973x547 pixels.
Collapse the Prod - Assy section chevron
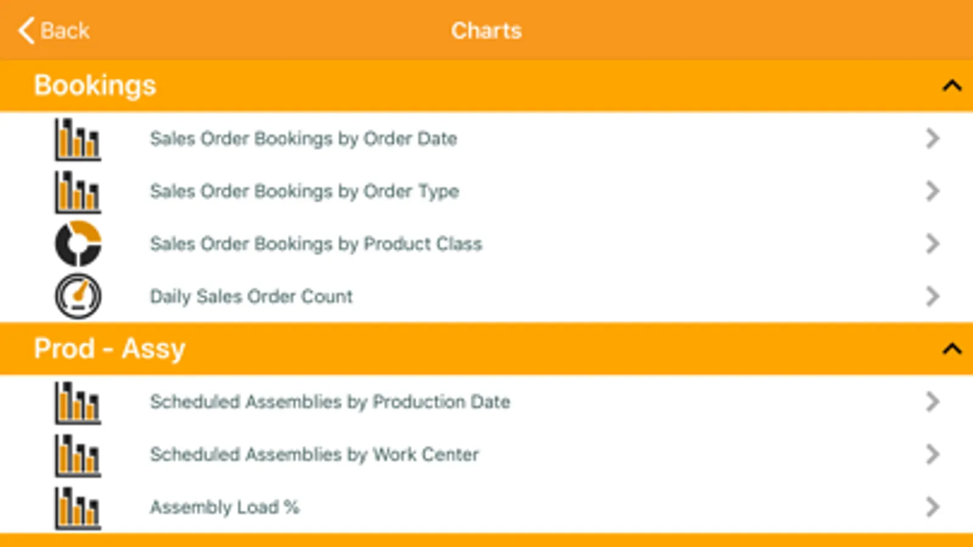pyautogui.click(x=952, y=349)
